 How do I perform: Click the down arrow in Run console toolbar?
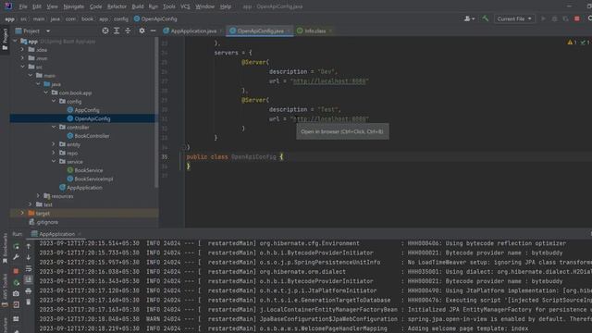29,257
